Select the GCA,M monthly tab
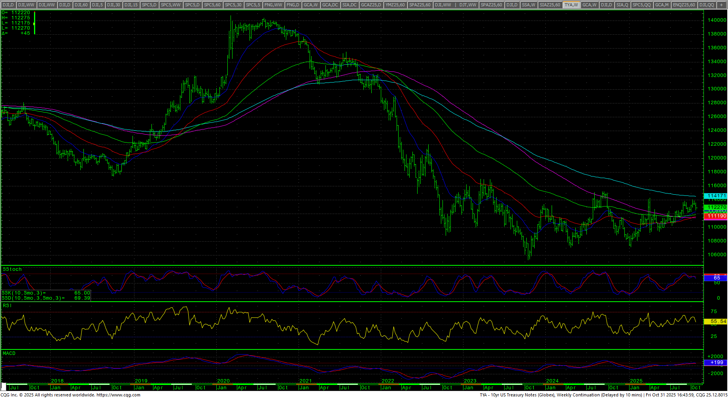This screenshot has width=728, height=398. point(662,5)
